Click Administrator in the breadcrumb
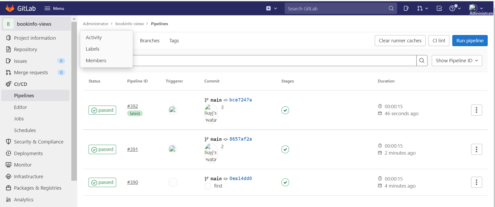The image size is (495, 207). 96,24
